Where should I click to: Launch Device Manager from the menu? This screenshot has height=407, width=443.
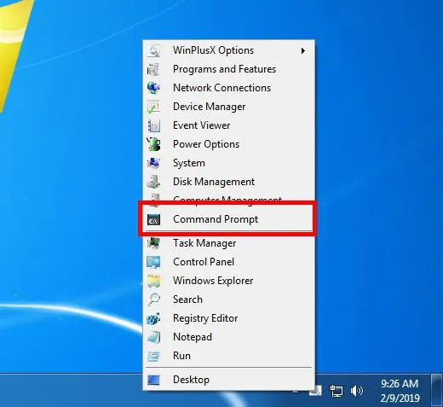coord(228,107)
